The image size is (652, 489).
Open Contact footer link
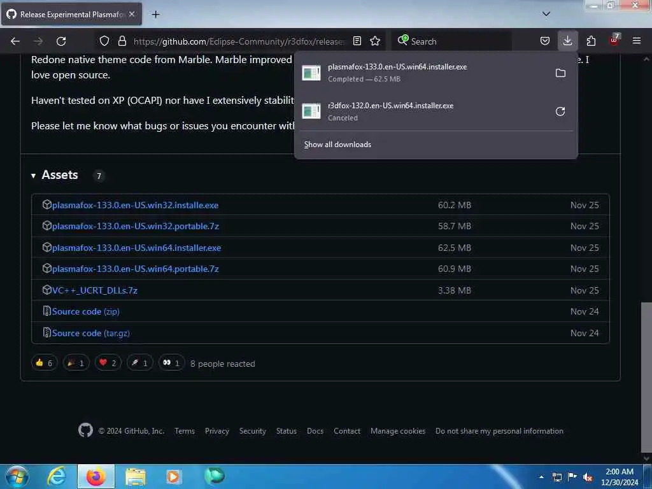[347, 431]
